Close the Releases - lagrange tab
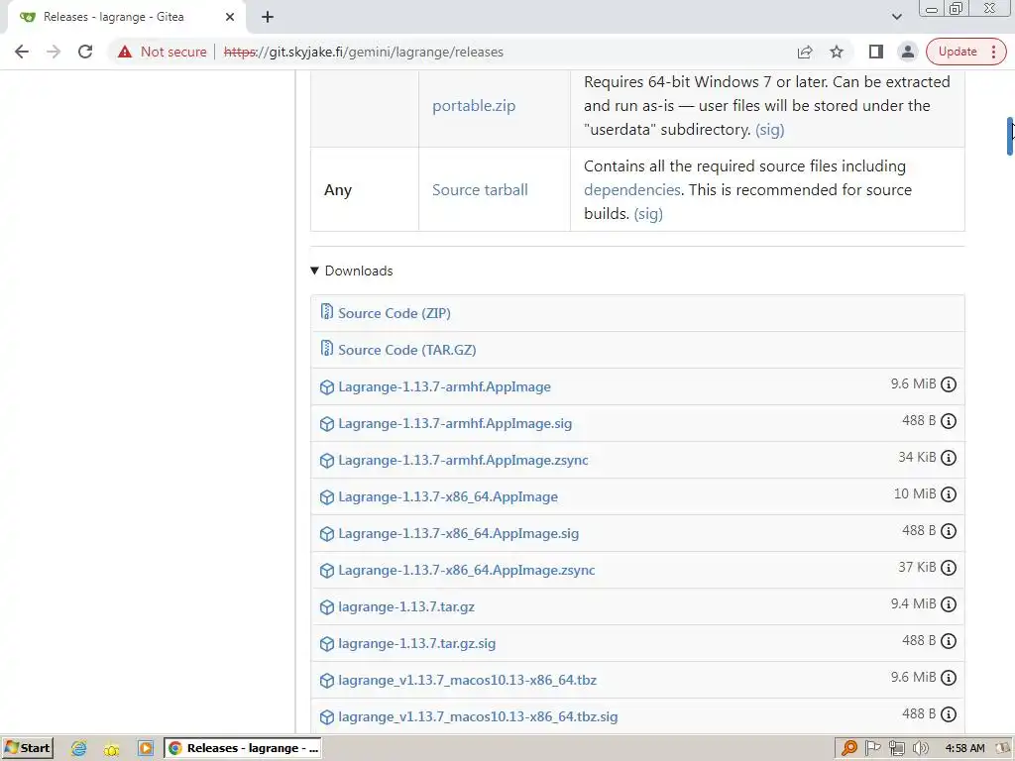Viewport: 1015px width, 761px height. point(230,17)
